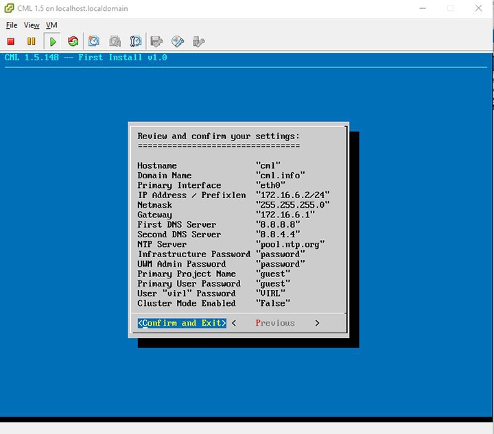Viewport: 494px width, 434px height.
Task: Minimize the CML 1.5 console window
Action: tap(423, 8)
